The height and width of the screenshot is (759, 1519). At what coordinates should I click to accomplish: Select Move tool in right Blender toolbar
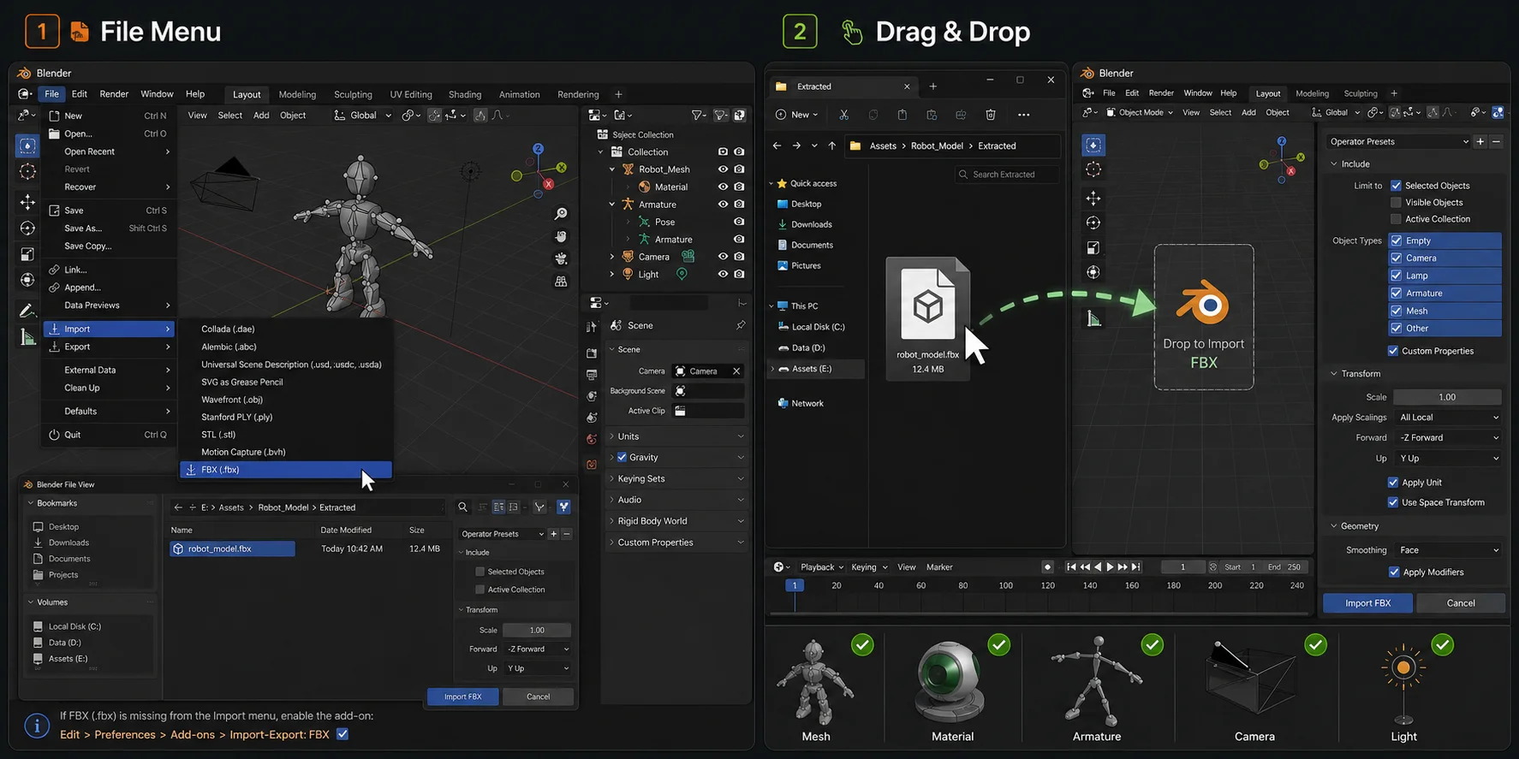pyautogui.click(x=1093, y=199)
